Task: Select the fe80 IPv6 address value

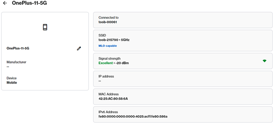Action: (x=133, y=116)
